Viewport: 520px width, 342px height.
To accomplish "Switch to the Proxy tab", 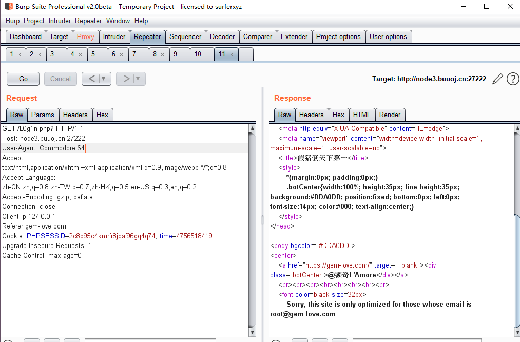I will point(85,36).
